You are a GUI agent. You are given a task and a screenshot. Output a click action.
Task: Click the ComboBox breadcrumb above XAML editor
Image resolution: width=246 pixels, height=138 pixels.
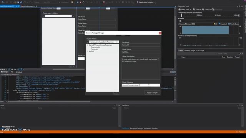point(10,75)
